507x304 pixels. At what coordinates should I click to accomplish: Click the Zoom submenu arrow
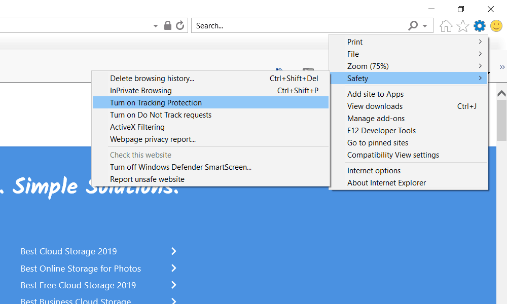pyautogui.click(x=480, y=66)
